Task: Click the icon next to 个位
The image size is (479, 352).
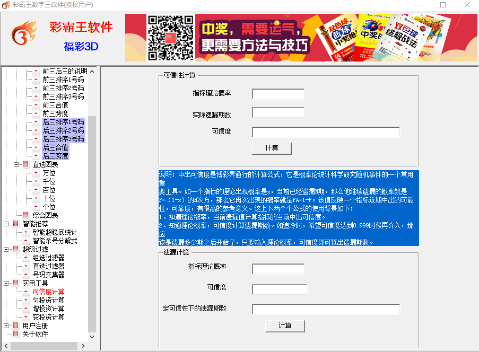Action: [36, 207]
